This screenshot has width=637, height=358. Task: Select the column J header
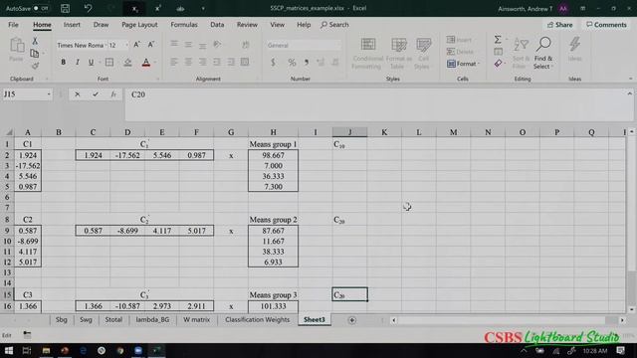coord(349,132)
